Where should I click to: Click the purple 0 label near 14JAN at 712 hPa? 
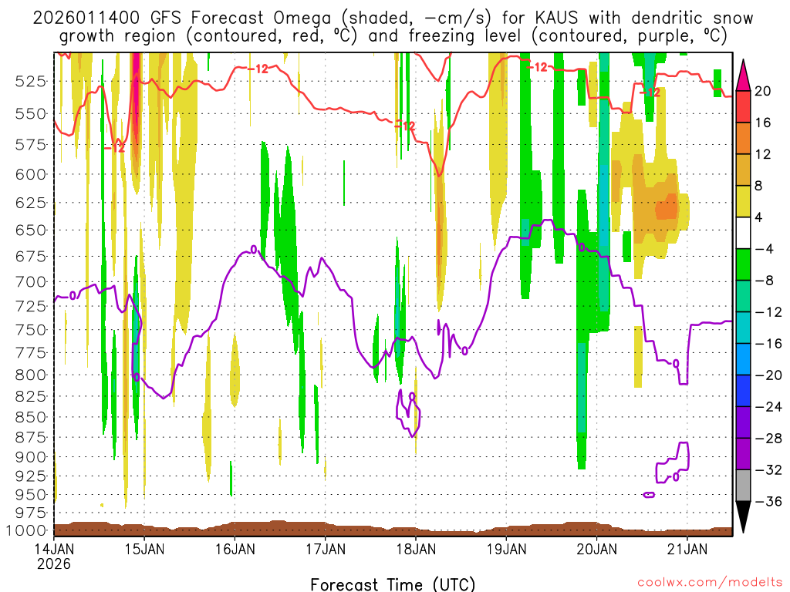[73, 295]
